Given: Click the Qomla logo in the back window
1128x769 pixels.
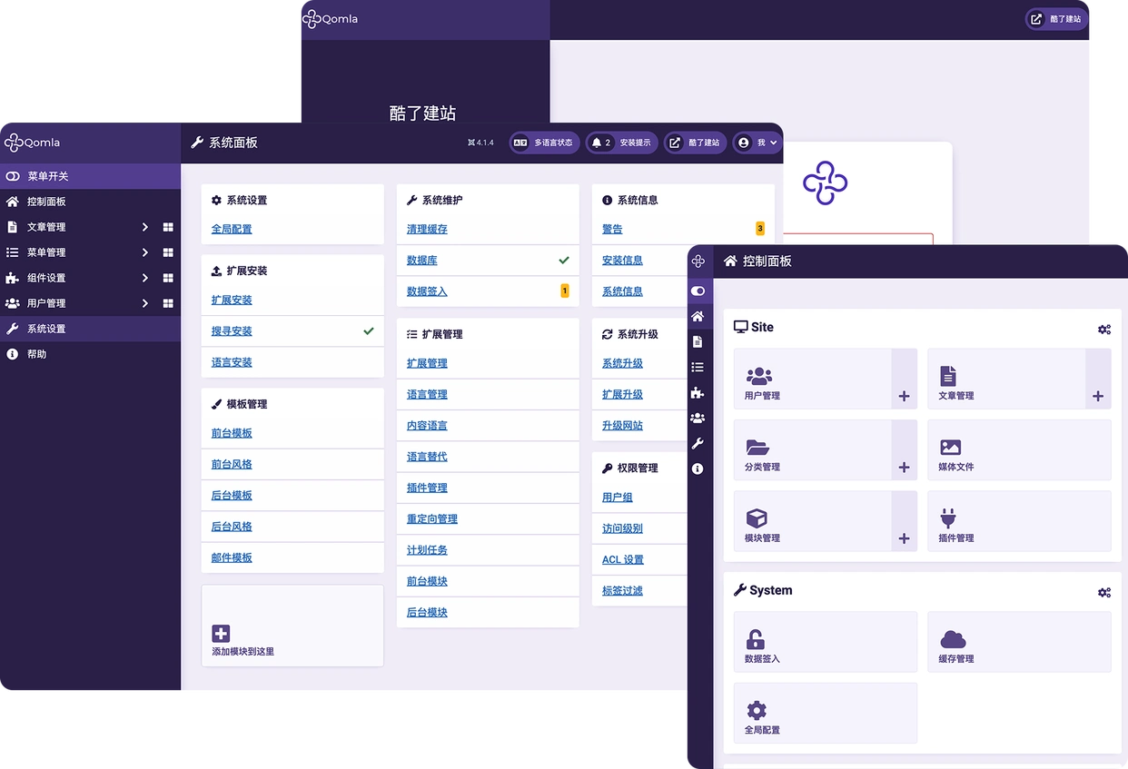Looking at the screenshot, I should coord(330,19).
